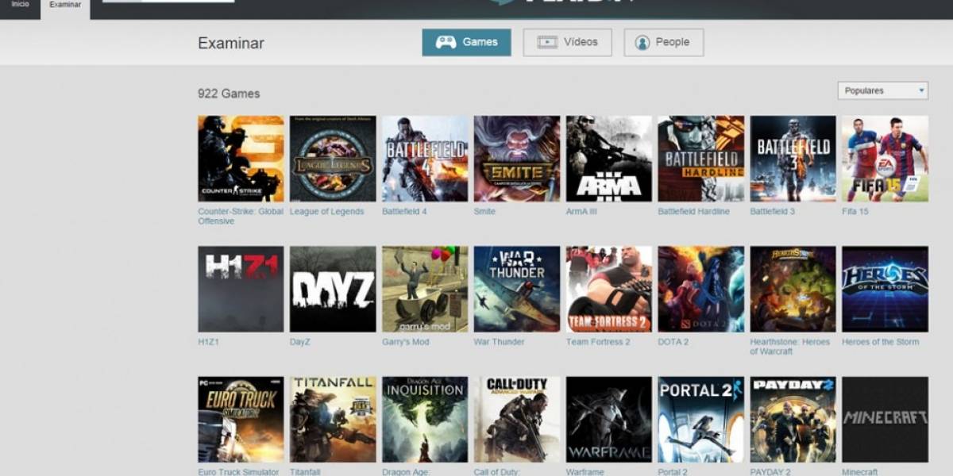Open the Populares sorting dropdown
Screen dimensions: 953x476
pos(882,90)
